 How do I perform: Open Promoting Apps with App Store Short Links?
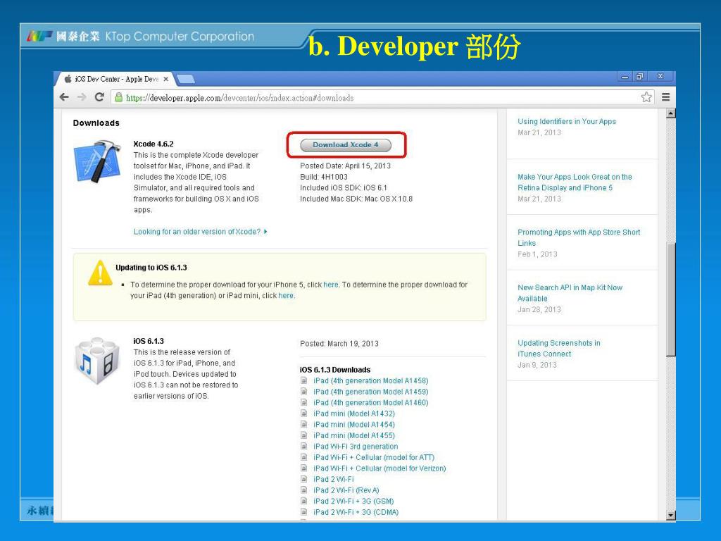579,238
